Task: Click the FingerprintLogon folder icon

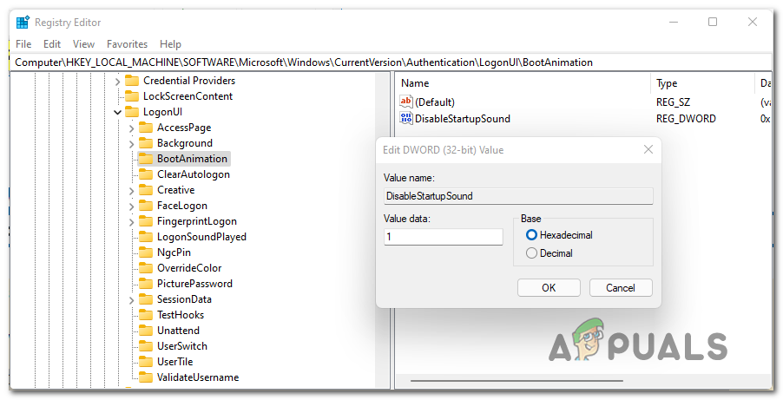Action: 146,221
